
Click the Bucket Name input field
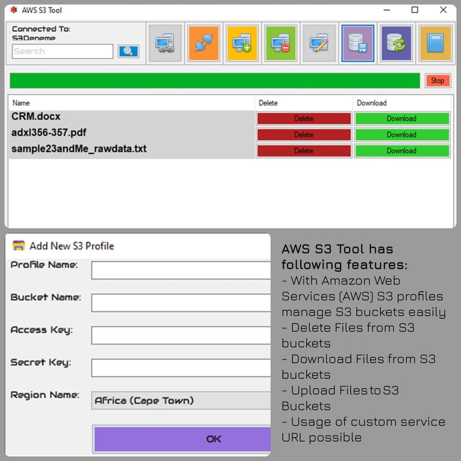181,303
